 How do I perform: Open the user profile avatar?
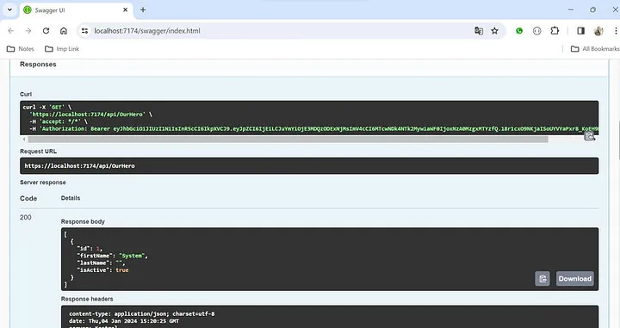pyautogui.click(x=598, y=31)
